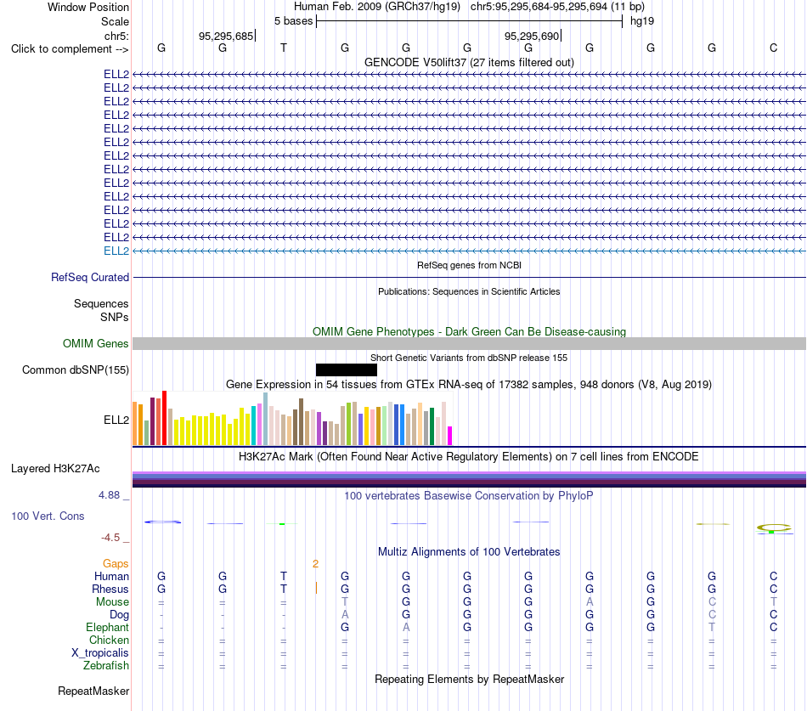This screenshot has width=807, height=711.
Task: Select the Dog species label
Action: [120, 615]
